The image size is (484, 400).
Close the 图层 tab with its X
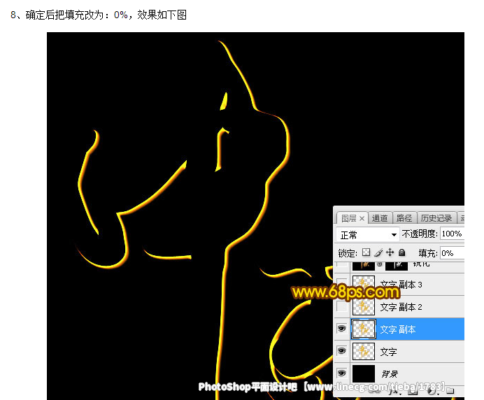click(x=362, y=218)
